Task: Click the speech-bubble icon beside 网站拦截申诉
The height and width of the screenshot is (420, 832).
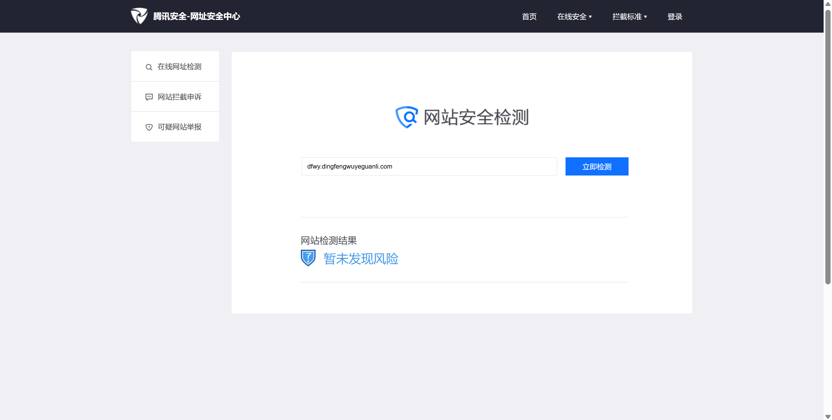Action: [x=149, y=97]
